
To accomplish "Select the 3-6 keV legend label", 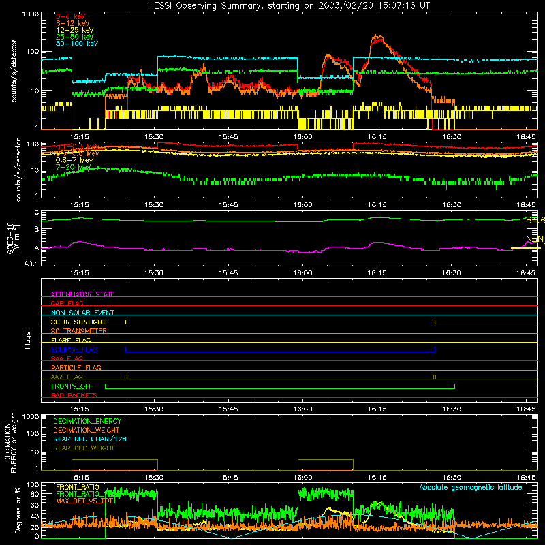I will [71, 16].
